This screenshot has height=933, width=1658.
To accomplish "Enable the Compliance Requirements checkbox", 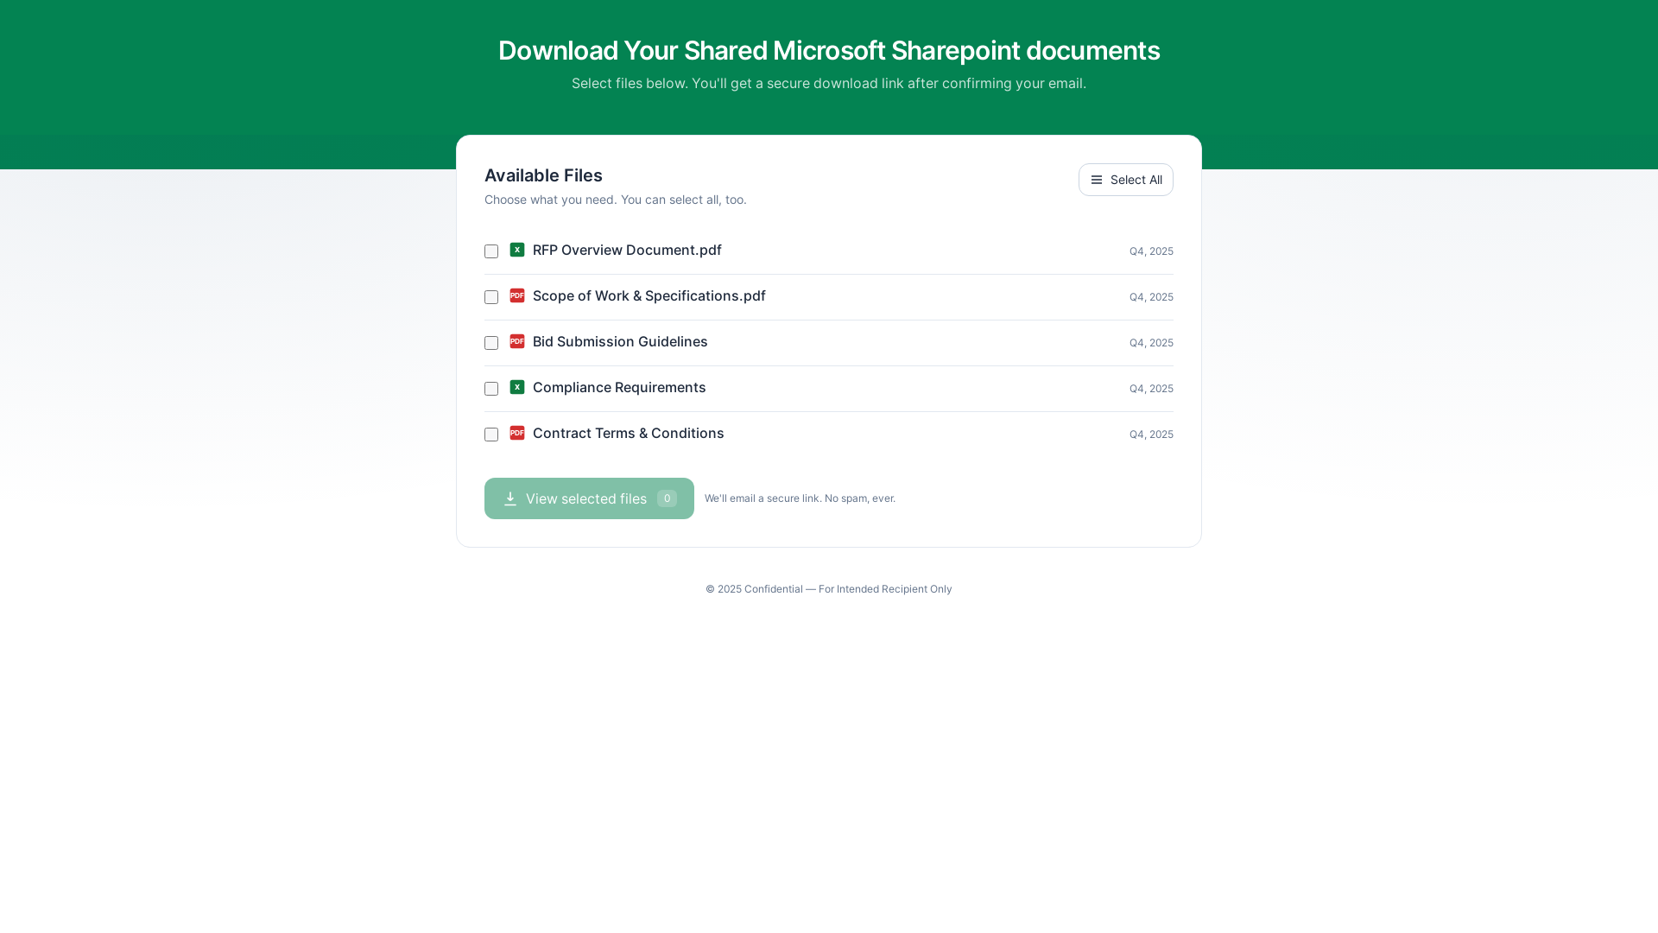I will point(491,389).
